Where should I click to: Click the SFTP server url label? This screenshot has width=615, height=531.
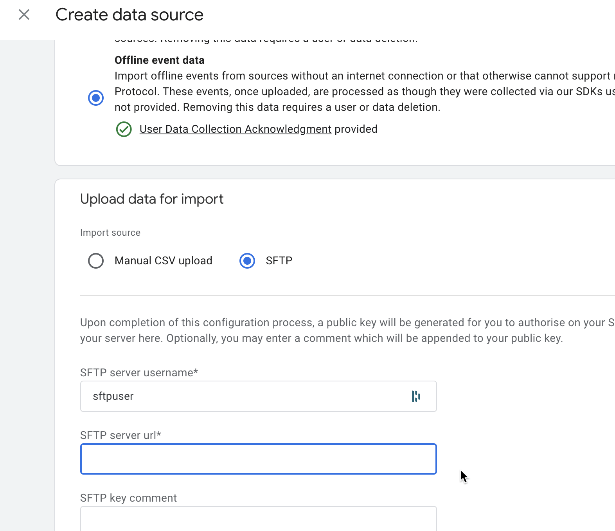(x=120, y=435)
